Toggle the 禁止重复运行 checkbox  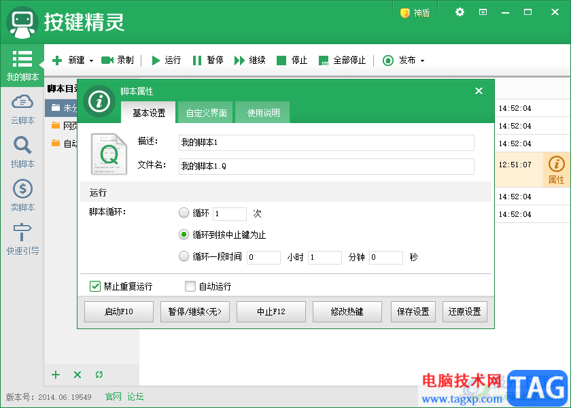95,286
